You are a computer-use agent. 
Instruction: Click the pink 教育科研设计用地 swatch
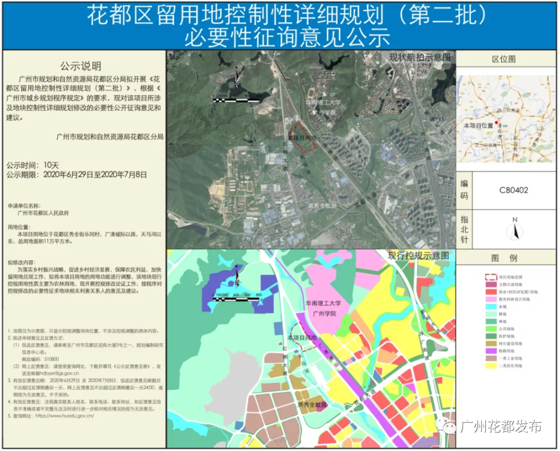pos(492,299)
